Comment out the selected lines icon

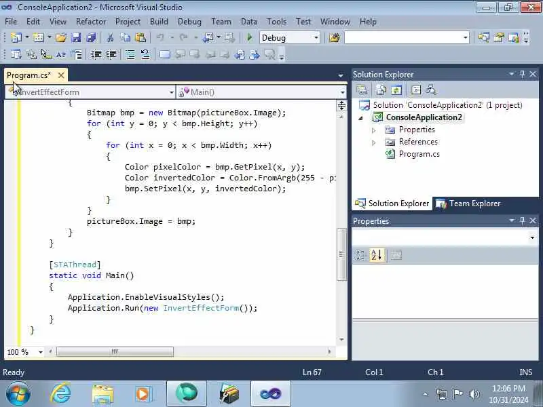pyautogui.click(x=130, y=54)
